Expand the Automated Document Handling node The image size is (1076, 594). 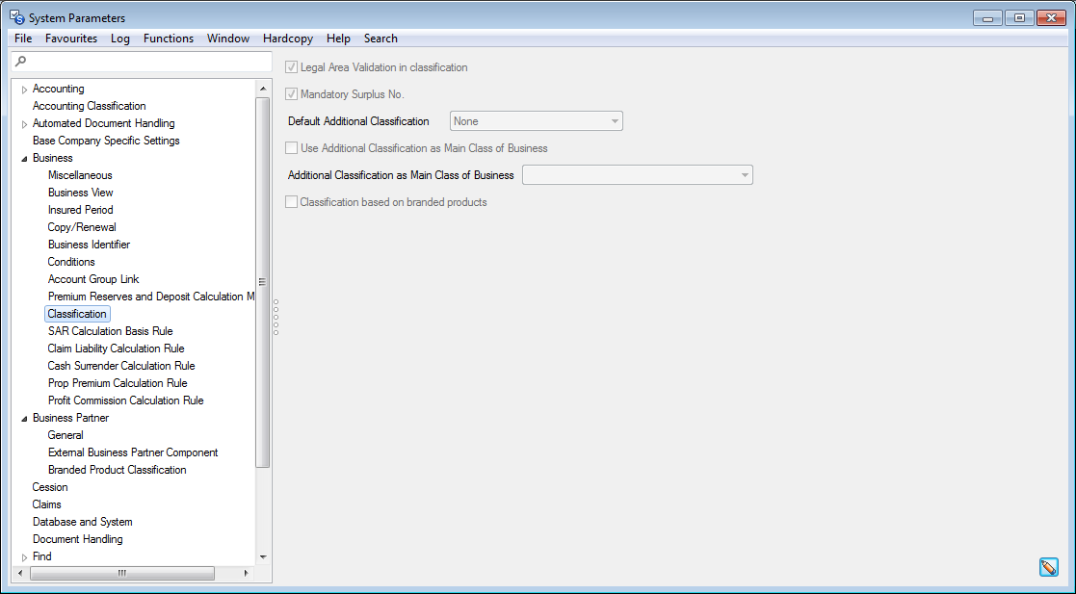24,124
